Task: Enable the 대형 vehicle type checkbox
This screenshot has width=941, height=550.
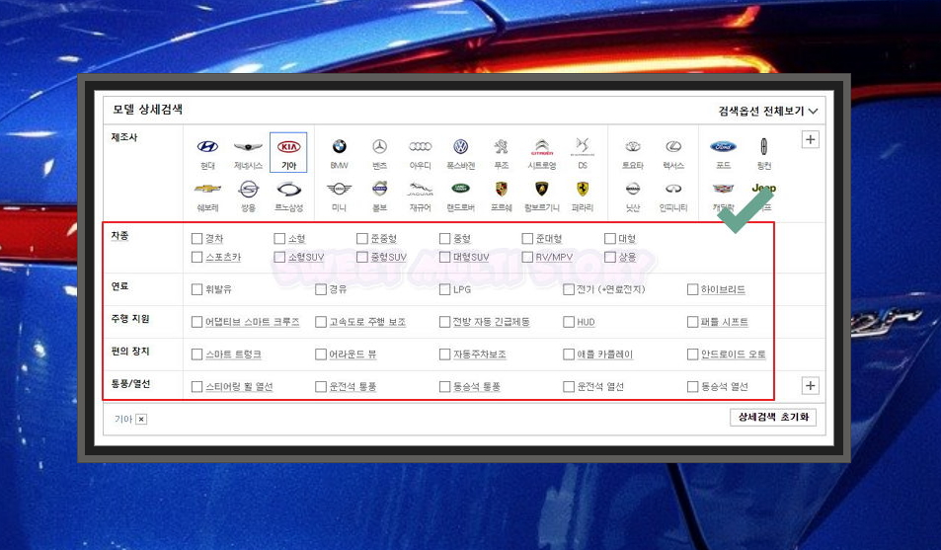Action: 610,238
